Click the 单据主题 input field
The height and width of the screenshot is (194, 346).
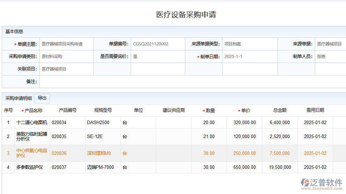(66, 44)
